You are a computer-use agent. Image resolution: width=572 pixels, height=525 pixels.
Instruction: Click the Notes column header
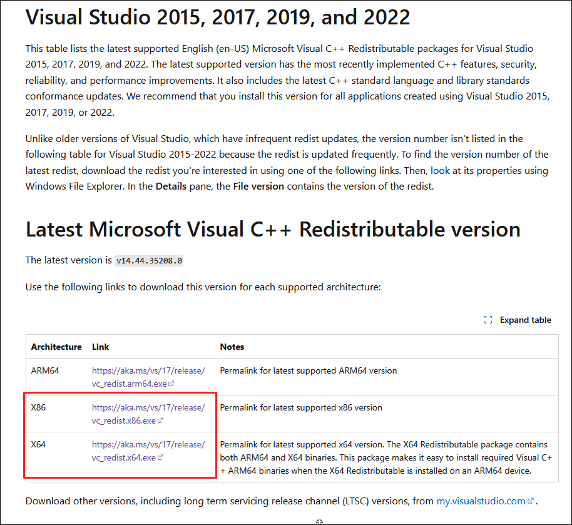[232, 347]
